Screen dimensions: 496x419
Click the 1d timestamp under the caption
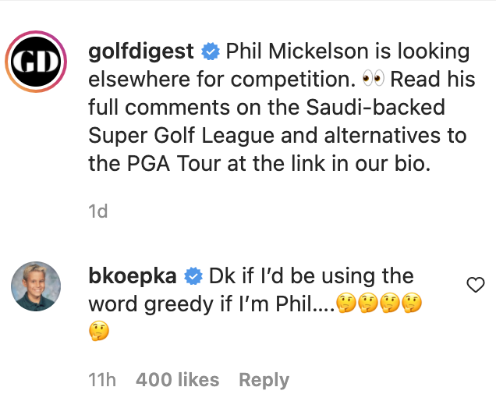pyautogui.click(x=98, y=211)
